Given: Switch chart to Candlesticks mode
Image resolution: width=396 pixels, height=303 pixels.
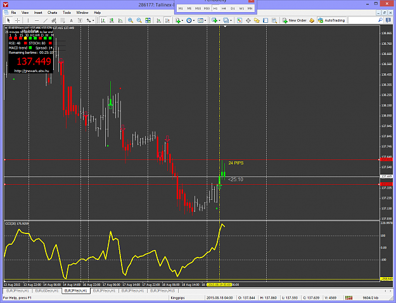Looking at the screenshot, I should [112, 20].
